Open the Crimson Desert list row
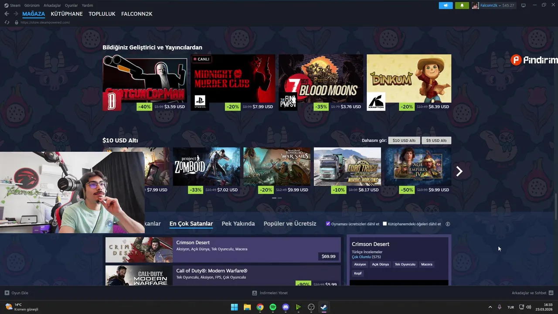558x314 pixels. point(223,250)
